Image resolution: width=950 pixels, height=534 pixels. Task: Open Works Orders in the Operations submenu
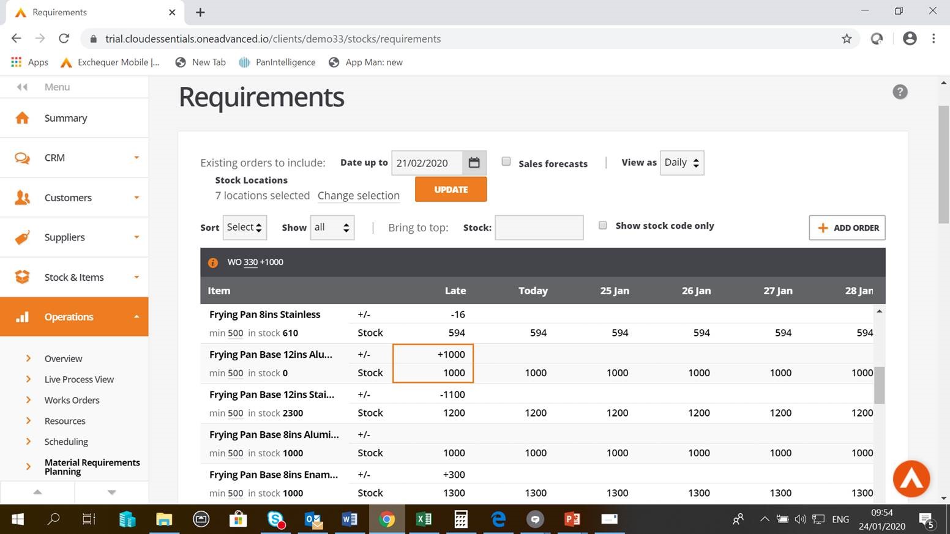[72, 400]
